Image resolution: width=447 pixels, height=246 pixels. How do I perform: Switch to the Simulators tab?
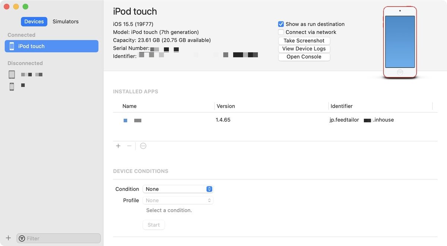[x=66, y=22]
